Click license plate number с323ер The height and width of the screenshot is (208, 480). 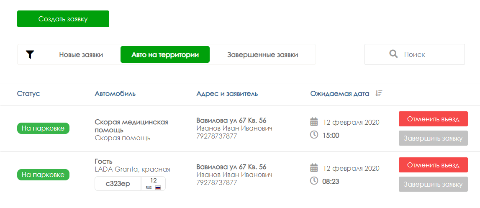[x=118, y=183]
